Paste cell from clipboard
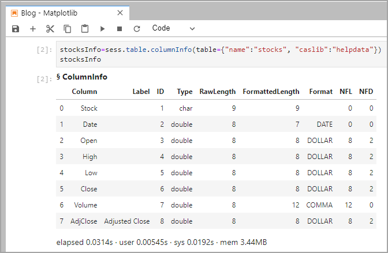This screenshot has height=253, width=388. 85,28
